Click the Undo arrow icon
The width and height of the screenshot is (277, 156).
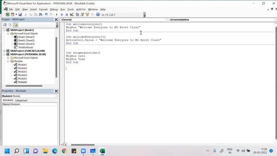46,15
